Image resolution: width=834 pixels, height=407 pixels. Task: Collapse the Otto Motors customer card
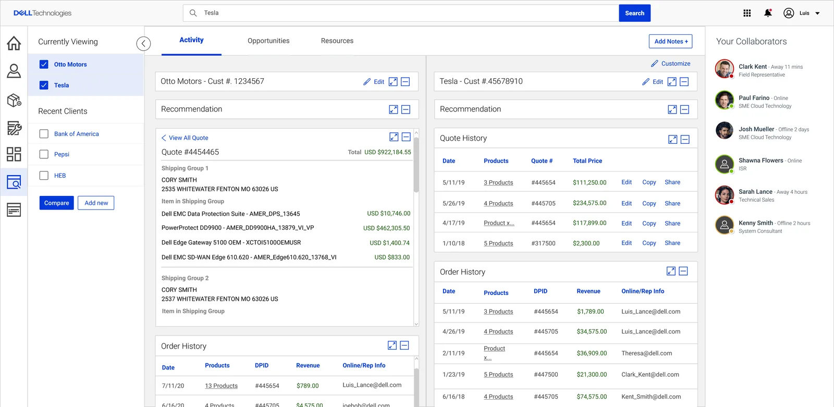click(406, 82)
